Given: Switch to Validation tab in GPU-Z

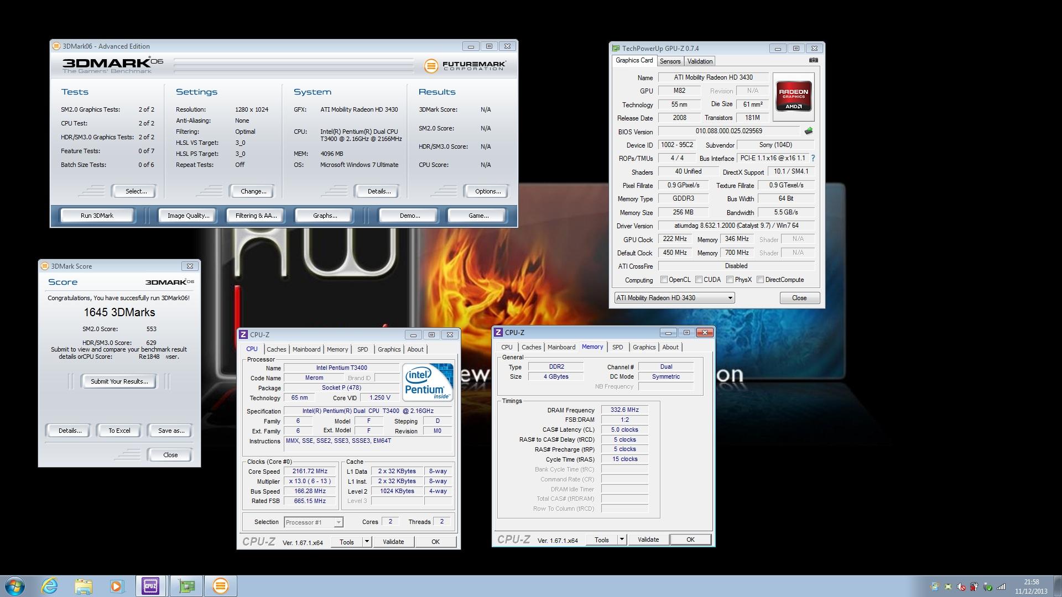Looking at the screenshot, I should tap(700, 61).
